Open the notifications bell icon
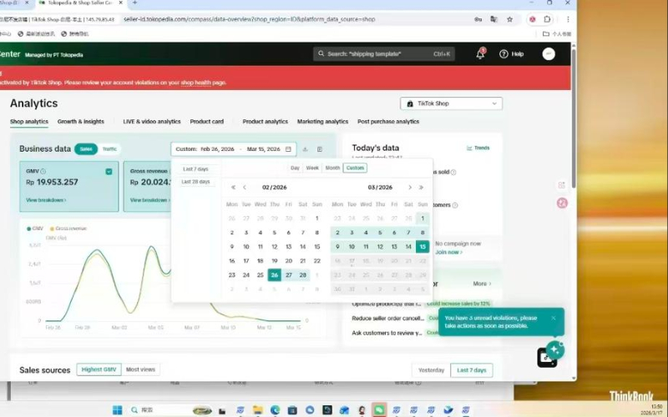The width and height of the screenshot is (668, 417). click(x=481, y=53)
